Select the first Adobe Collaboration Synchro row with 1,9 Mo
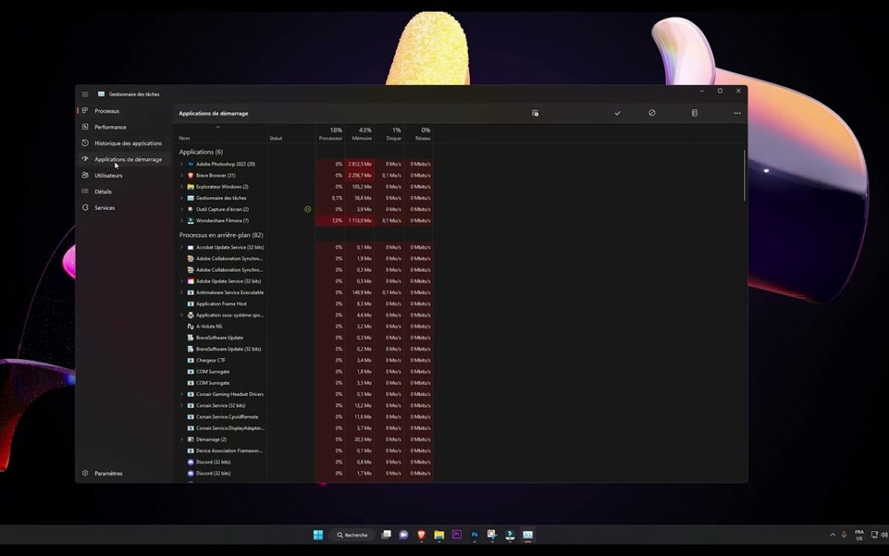The width and height of the screenshot is (889, 556). 303,259
